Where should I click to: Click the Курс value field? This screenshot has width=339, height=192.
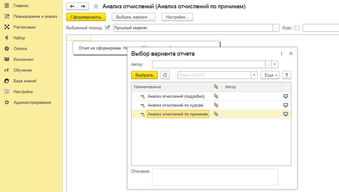(321, 28)
